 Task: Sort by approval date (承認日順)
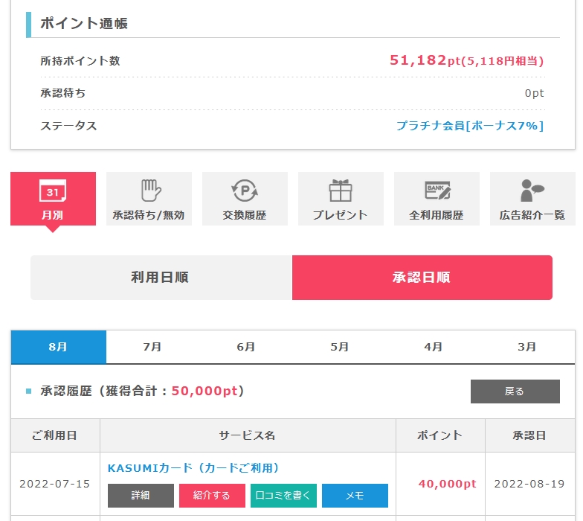[x=422, y=278]
